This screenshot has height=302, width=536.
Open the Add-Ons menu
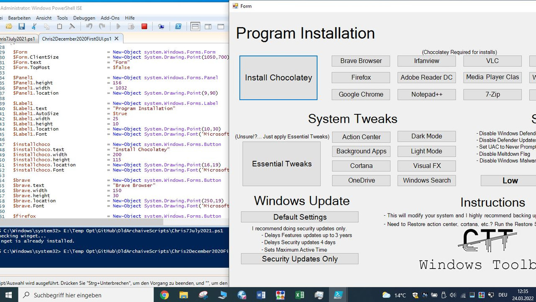(110, 18)
